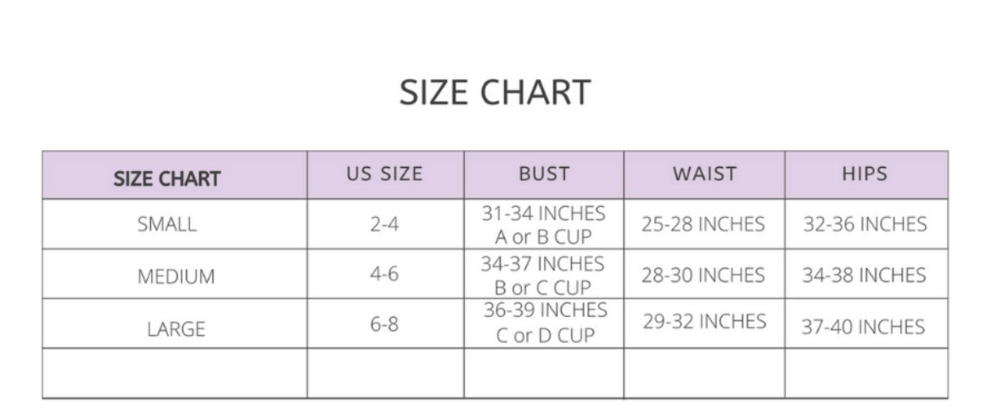
Task: Click the BUST column header
Action: click(x=544, y=174)
